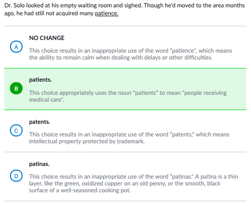Select the 'patinas.' answer text
The height and width of the screenshot is (206, 251).
click(39, 164)
